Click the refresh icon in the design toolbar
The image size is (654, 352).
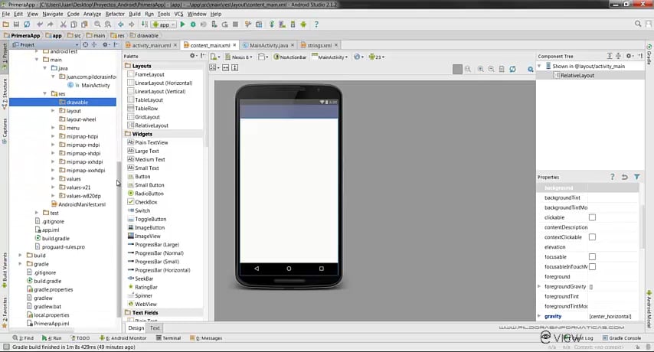pos(512,69)
